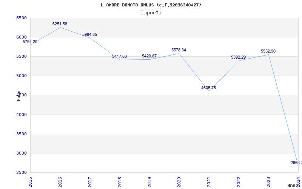Click the Euro y-axis title
Screen dimensions: 302x189
coord(18,96)
